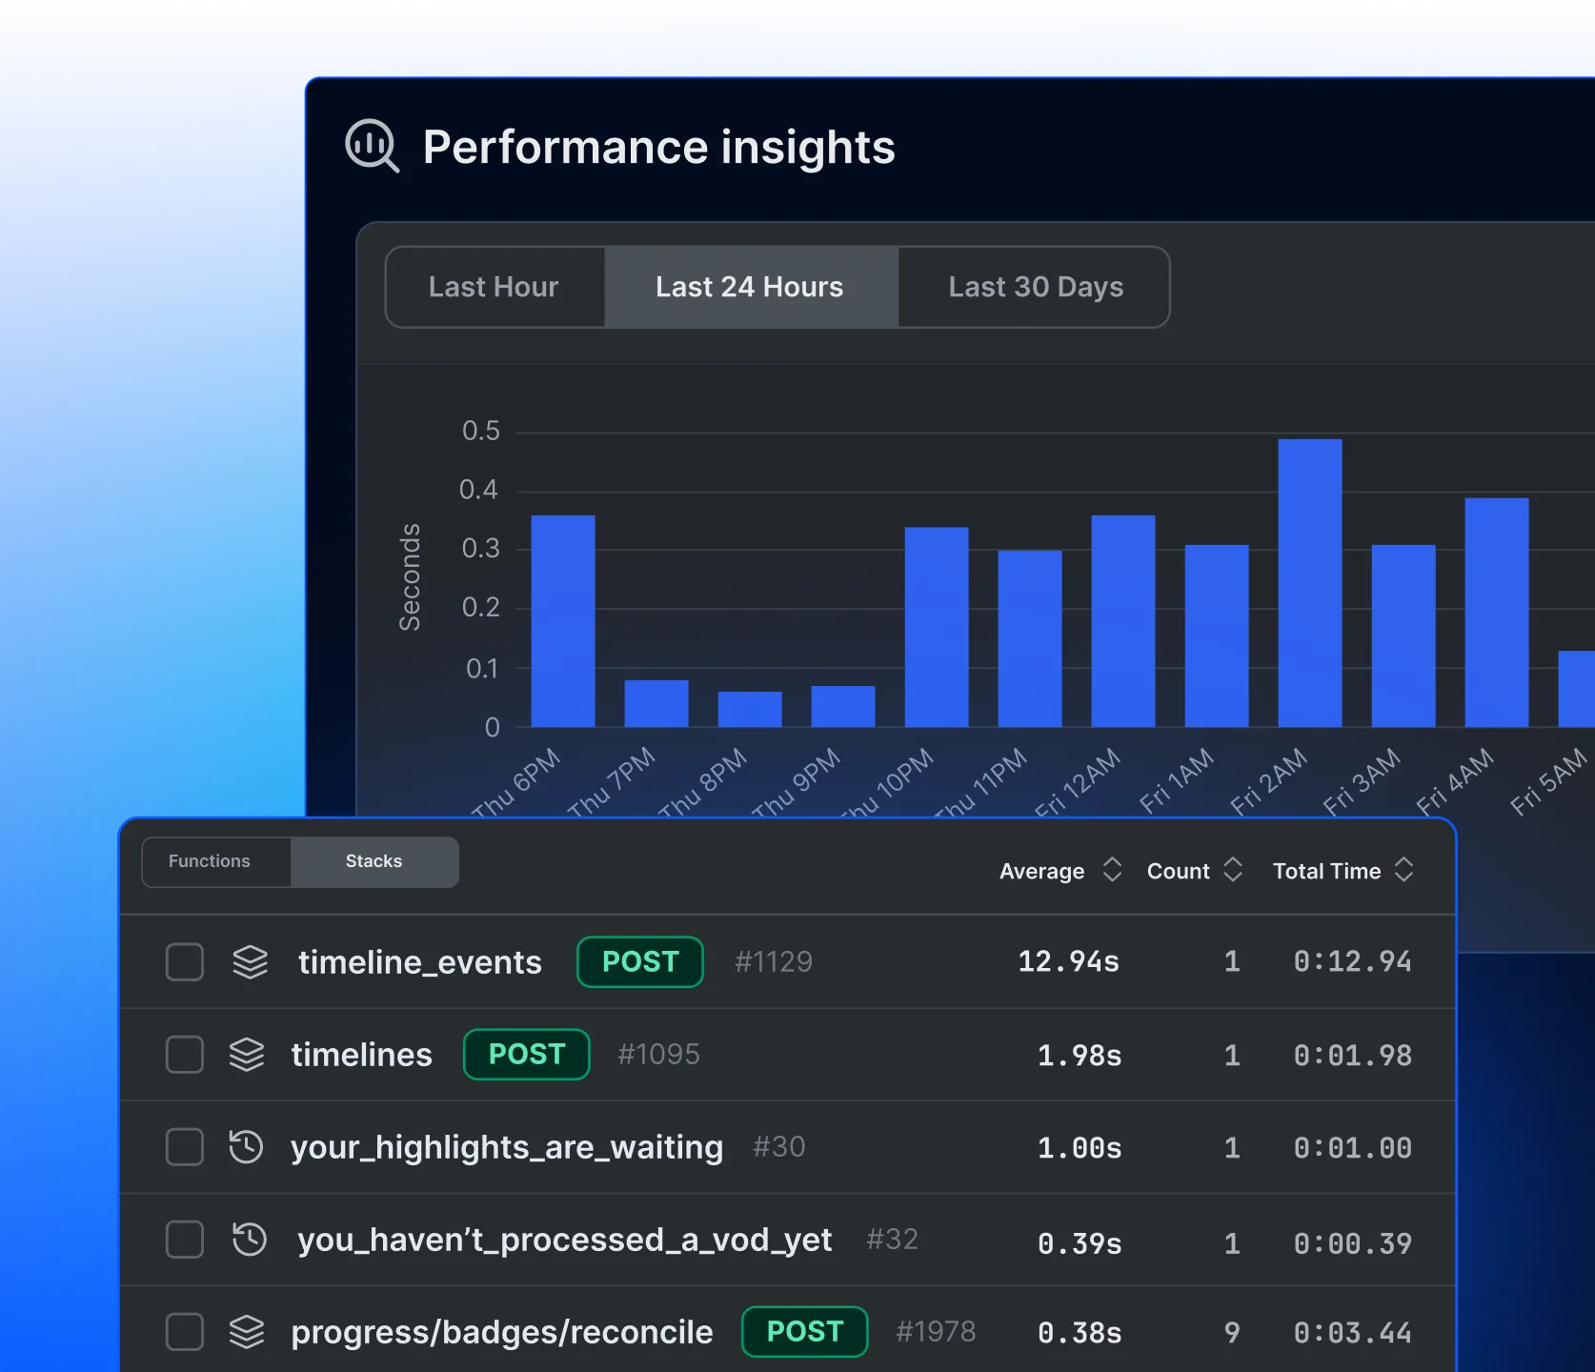Sort by the Average column arrows
This screenshot has height=1372, width=1595.
coord(1112,870)
